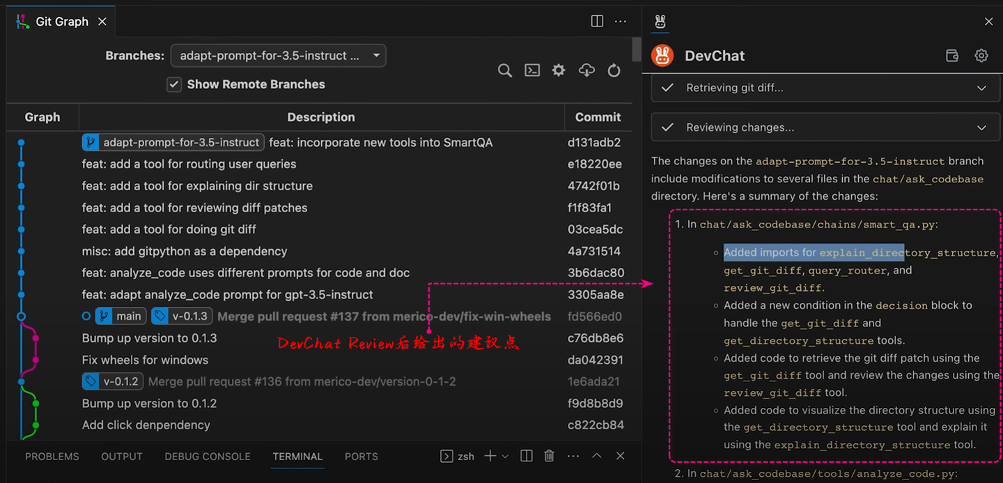Collapse the 'Retrieving git diff...' section
Image resolution: width=1003 pixels, height=483 pixels.
point(981,88)
